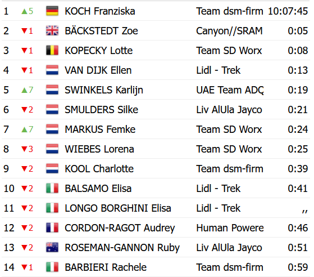Select rider SMULDERS Silke
The height and width of the screenshot is (277, 314).
point(101,110)
